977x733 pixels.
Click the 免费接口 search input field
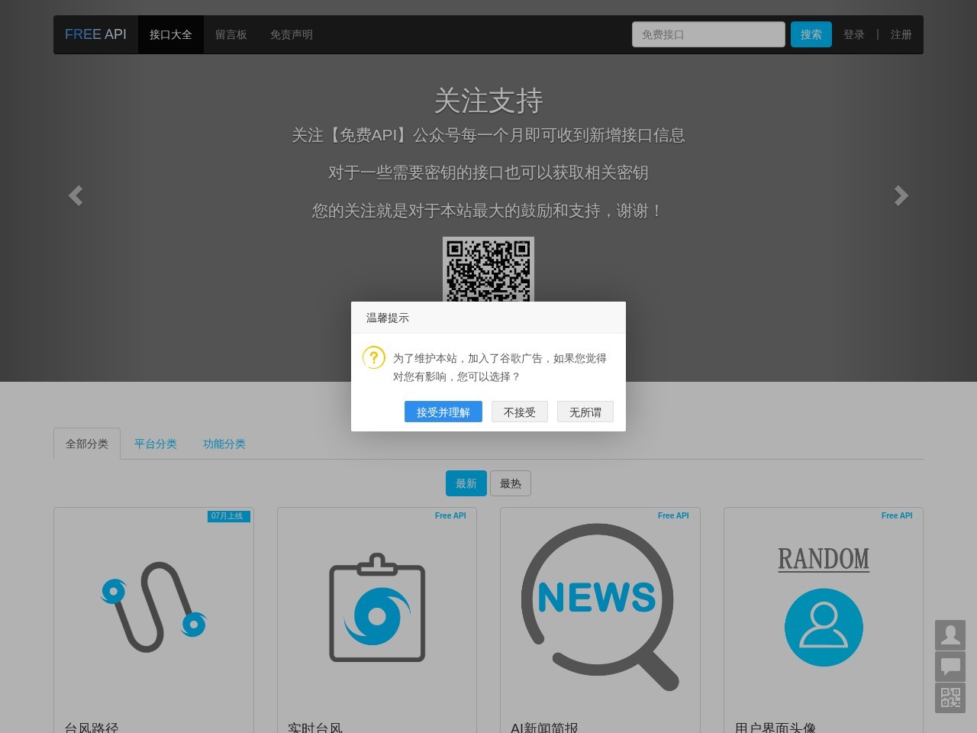[708, 34]
